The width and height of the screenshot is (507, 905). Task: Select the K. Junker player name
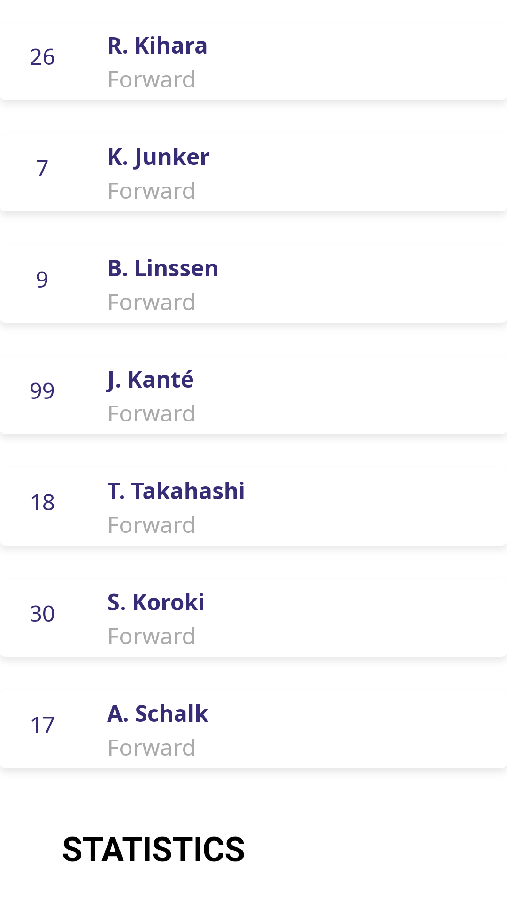tap(158, 157)
